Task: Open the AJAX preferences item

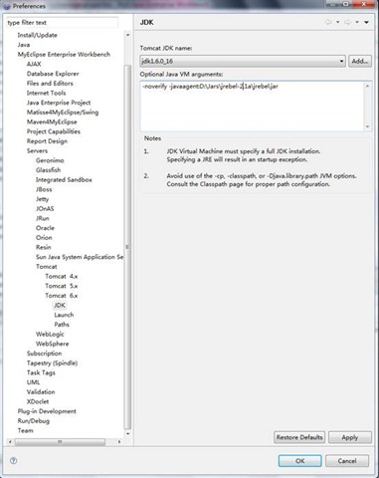Action: click(34, 64)
